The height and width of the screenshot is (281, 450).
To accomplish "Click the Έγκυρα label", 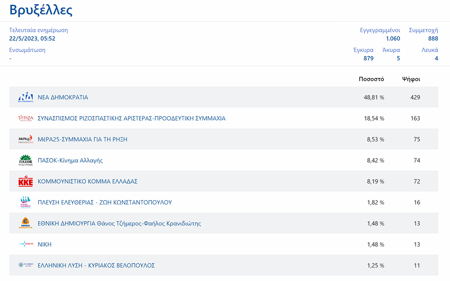I will click(x=363, y=50).
